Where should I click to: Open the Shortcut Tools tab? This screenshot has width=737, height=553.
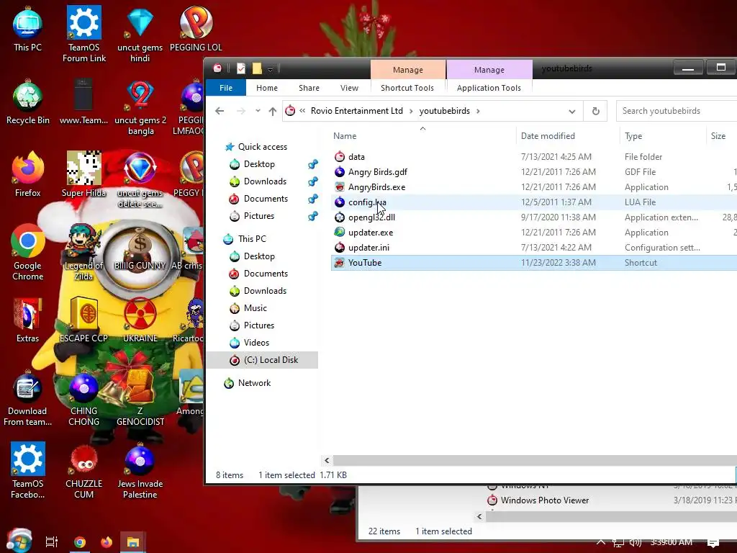[x=407, y=88]
